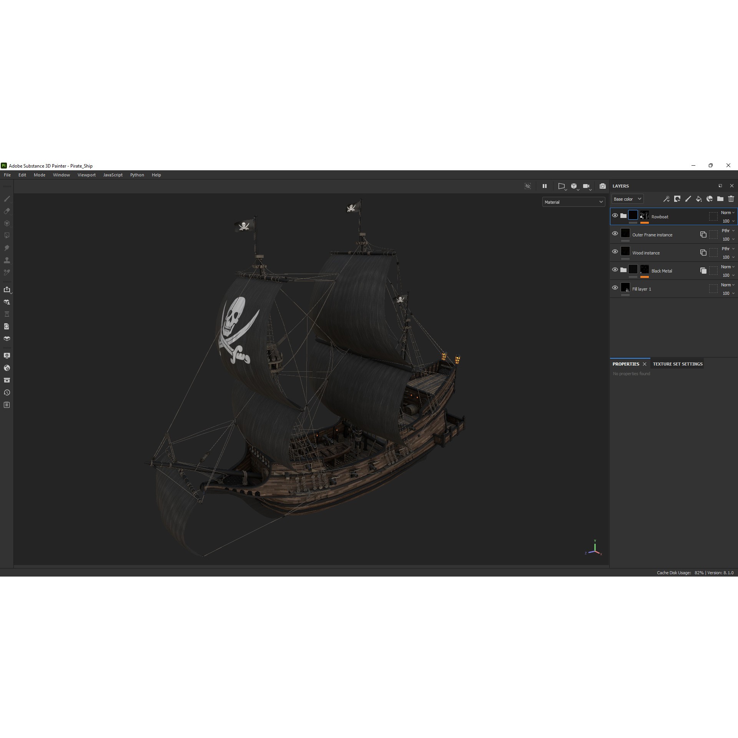Pause the viewport engine
The width and height of the screenshot is (738, 738).
tap(545, 186)
